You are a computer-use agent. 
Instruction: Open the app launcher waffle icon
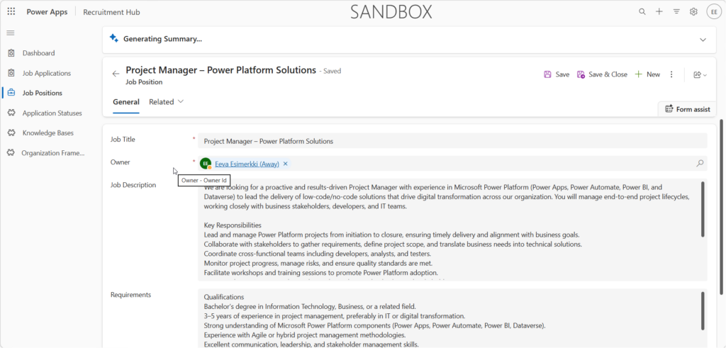11,11
